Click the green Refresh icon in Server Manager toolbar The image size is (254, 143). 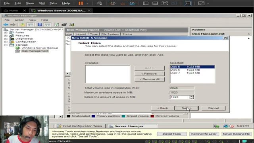point(57,25)
